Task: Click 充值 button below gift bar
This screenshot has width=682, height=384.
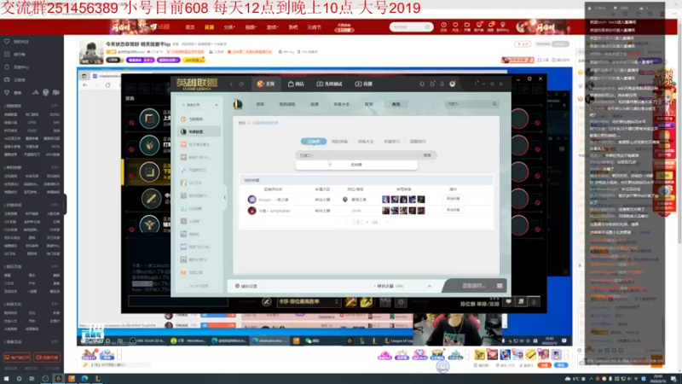Action: coord(545,365)
